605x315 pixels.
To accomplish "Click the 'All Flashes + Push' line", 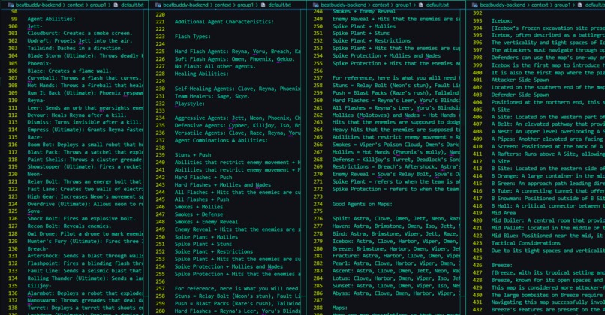I will point(202,199).
